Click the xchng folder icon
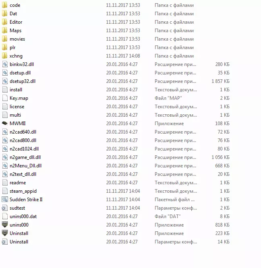 point(5,56)
